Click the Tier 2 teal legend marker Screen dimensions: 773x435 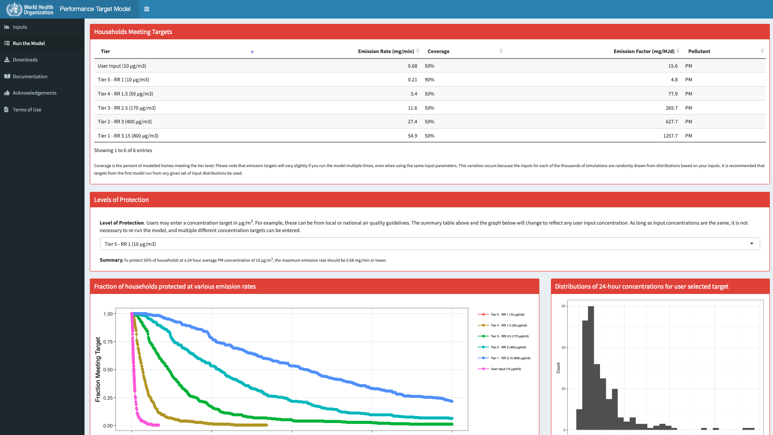click(483, 347)
